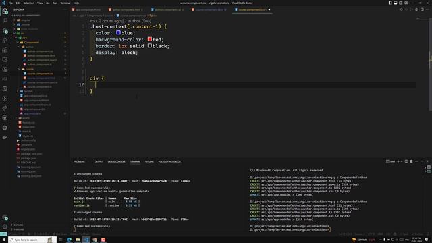Open the Run and Debug view
The width and height of the screenshot is (432, 243).
(x=5, y=40)
